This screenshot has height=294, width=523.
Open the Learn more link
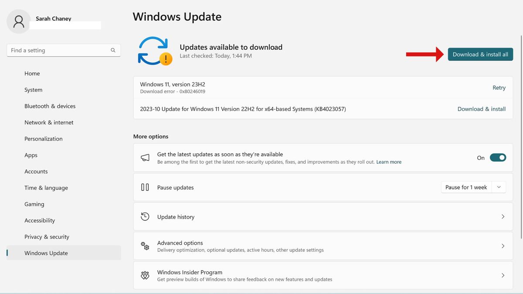(388, 162)
